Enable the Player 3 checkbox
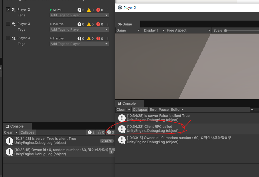 point(8,24)
